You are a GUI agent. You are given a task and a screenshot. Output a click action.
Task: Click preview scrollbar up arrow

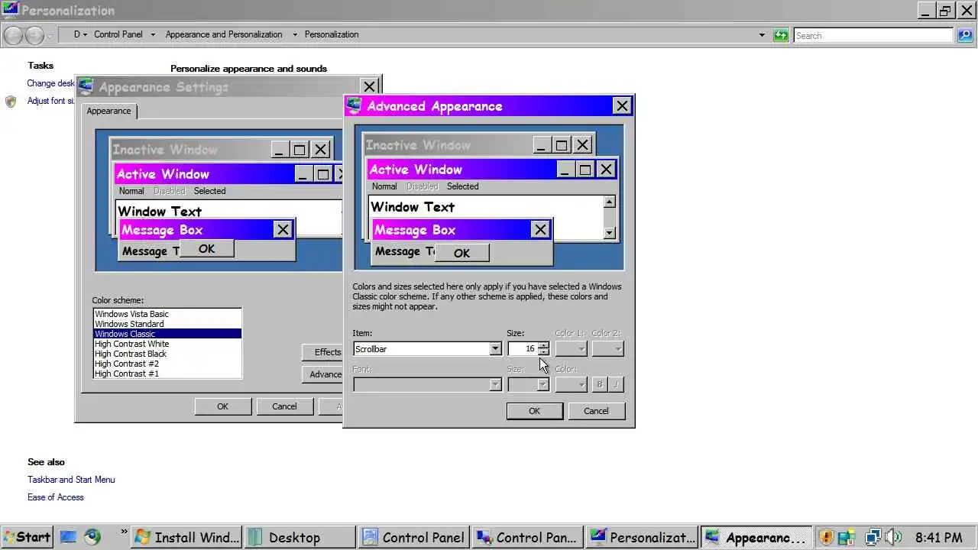[x=609, y=202]
